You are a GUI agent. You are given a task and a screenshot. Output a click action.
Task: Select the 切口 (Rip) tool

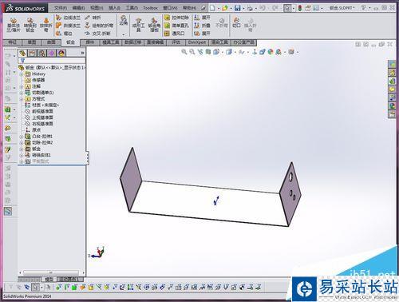pyautogui.click(x=236, y=22)
